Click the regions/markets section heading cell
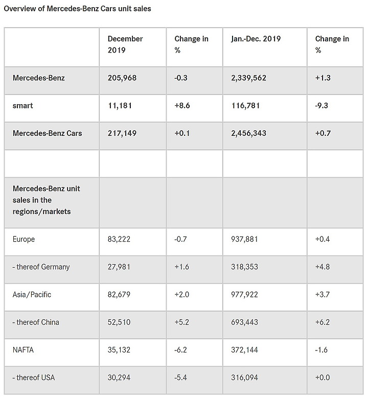The height and width of the screenshot is (401, 368). (52, 203)
